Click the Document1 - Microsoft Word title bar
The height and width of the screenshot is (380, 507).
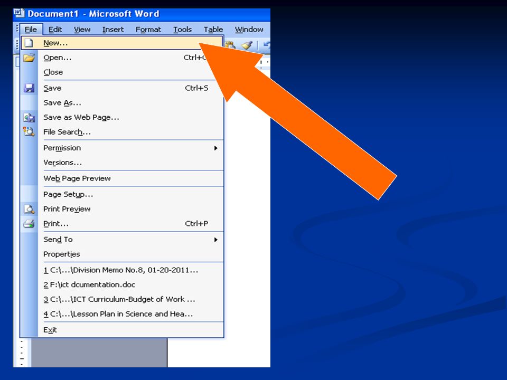tap(142, 14)
